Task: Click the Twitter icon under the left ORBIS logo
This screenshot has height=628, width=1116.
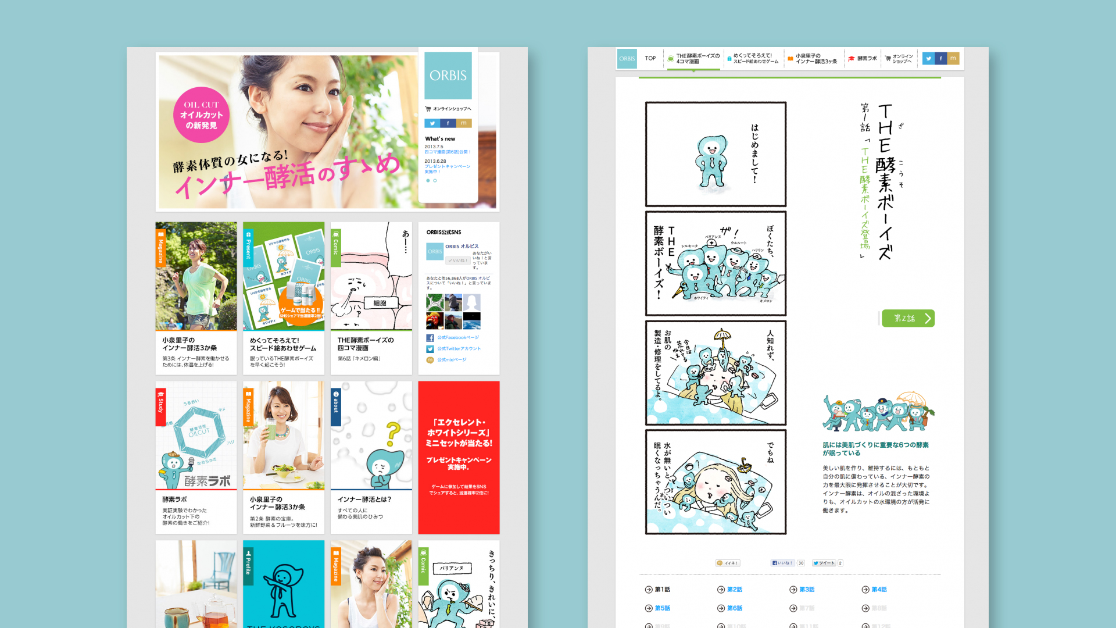Action: click(432, 123)
